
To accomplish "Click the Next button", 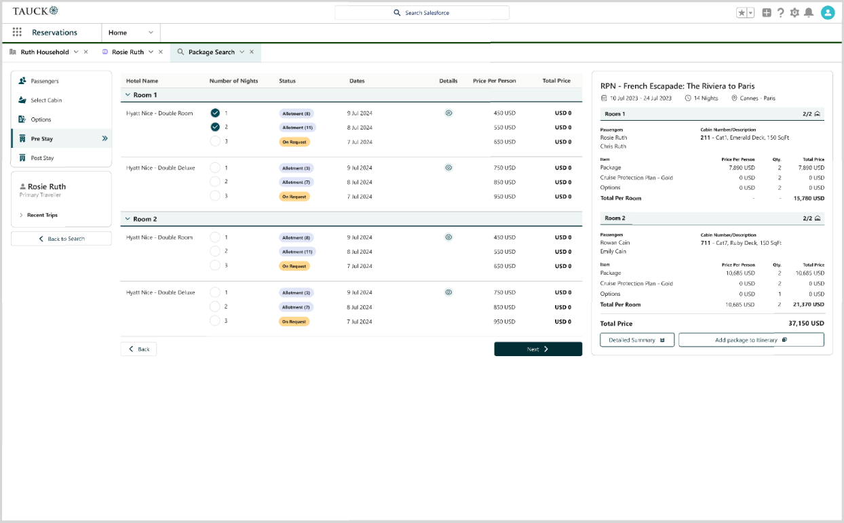I will (537, 349).
